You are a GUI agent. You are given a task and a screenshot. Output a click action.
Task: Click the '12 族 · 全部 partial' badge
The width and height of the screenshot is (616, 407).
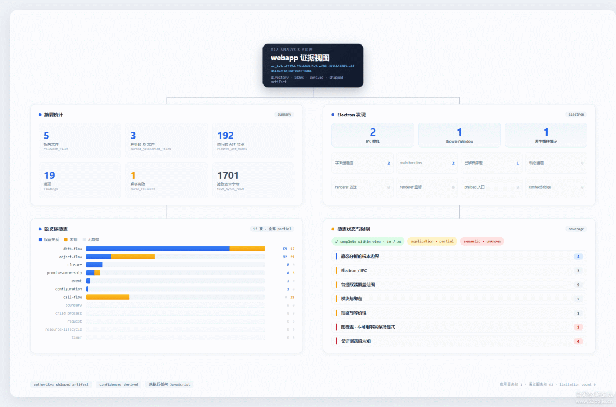point(272,229)
